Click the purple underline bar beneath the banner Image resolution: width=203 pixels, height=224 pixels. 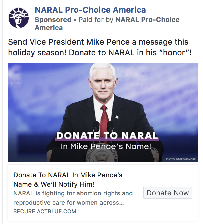(107, 139)
